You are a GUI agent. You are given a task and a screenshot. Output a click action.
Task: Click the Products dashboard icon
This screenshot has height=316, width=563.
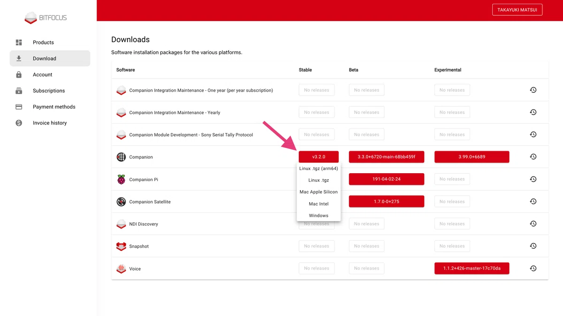[x=19, y=43]
